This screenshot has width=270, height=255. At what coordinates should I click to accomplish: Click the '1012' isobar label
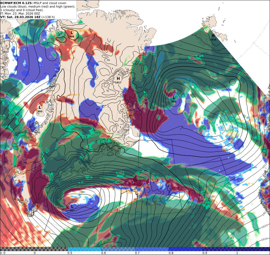(265, 165)
